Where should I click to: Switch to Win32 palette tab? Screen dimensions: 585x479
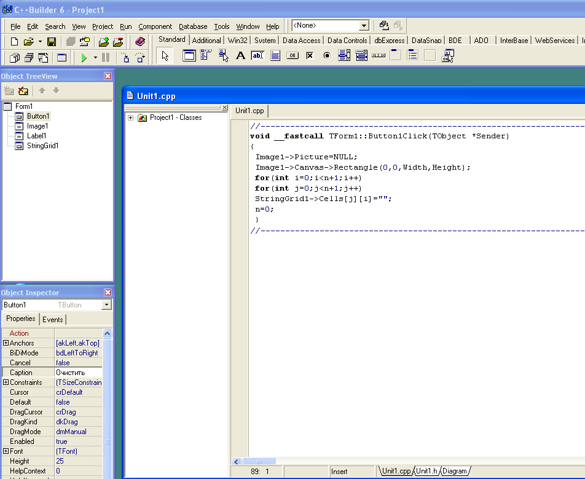[x=237, y=41]
